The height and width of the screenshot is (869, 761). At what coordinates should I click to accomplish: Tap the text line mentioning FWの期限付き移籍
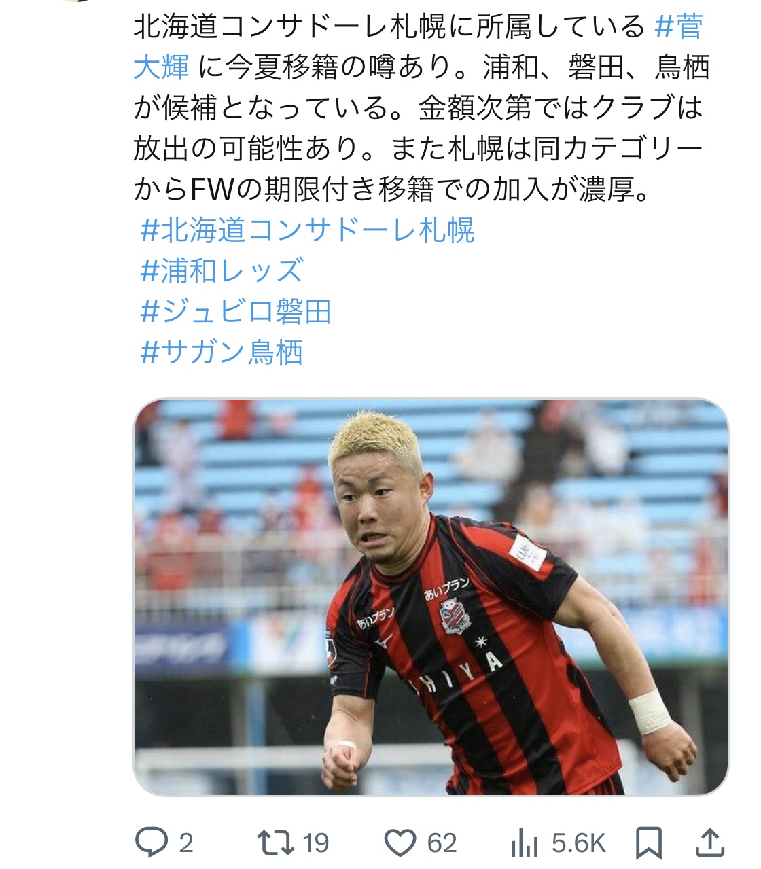click(x=392, y=190)
